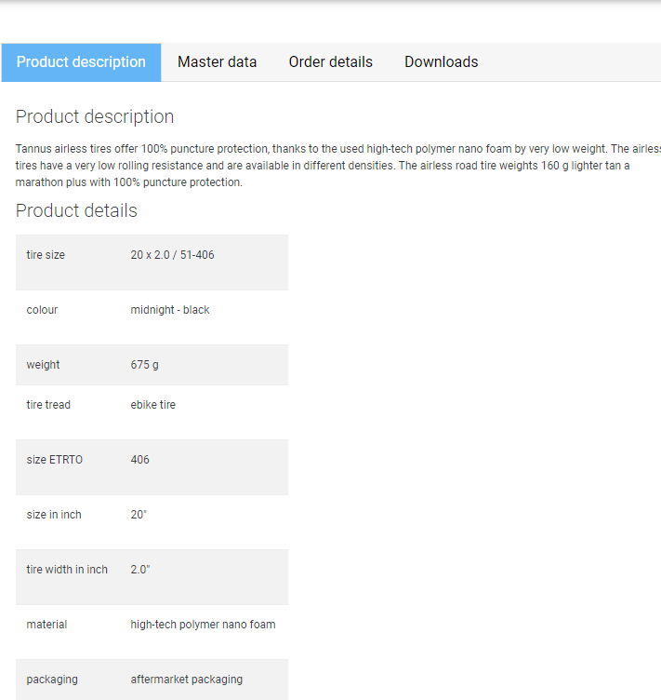Select the Product description tab
The image size is (661, 700).
coord(81,62)
